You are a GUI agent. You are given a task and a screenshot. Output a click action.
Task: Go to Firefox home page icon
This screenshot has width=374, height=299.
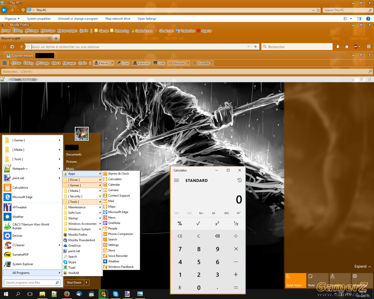pyautogui.click(x=347, y=47)
